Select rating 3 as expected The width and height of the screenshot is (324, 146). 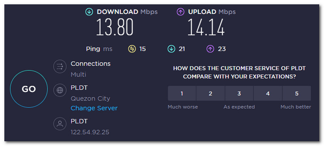pyautogui.click(x=239, y=93)
